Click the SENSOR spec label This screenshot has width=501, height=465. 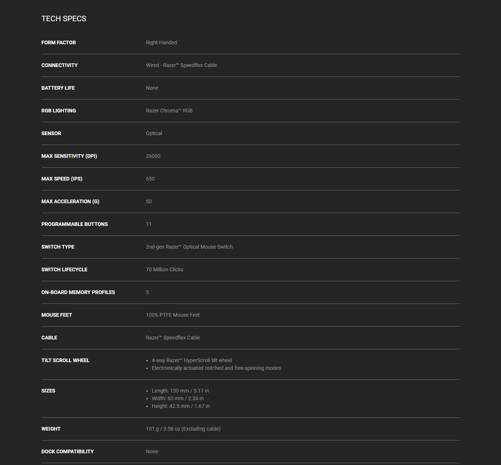click(x=51, y=133)
